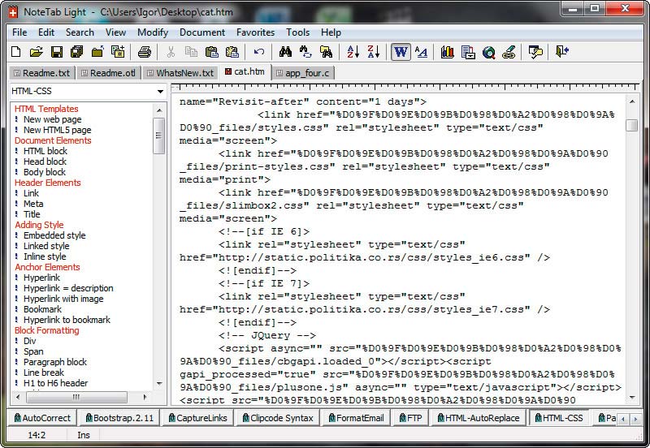Open the Document menu

coord(202,32)
